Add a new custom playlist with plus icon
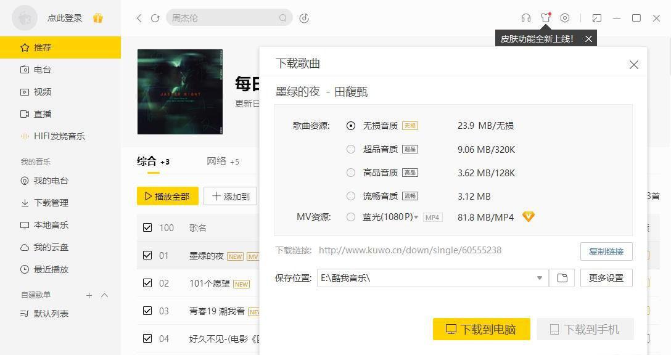Image resolution: width=671 pixels, height=355 pixels. tap(89, 295)
